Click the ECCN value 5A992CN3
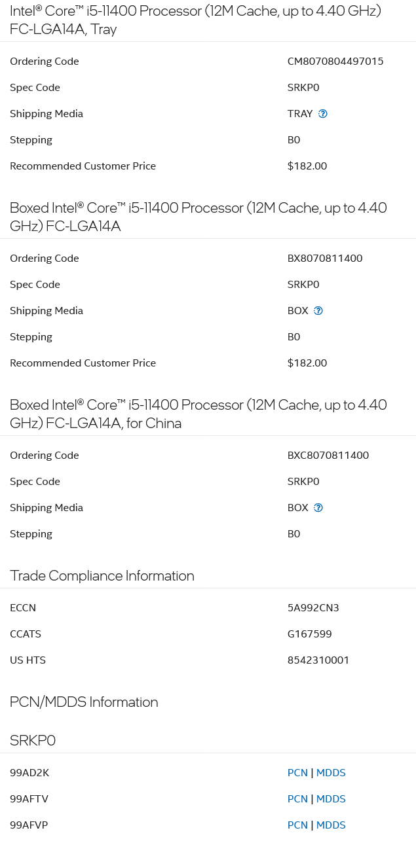The image size is (416, 860). 313,607
